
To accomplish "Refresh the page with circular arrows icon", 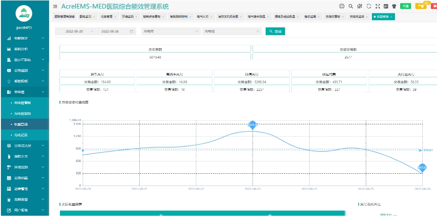I will tap(369, 6).
